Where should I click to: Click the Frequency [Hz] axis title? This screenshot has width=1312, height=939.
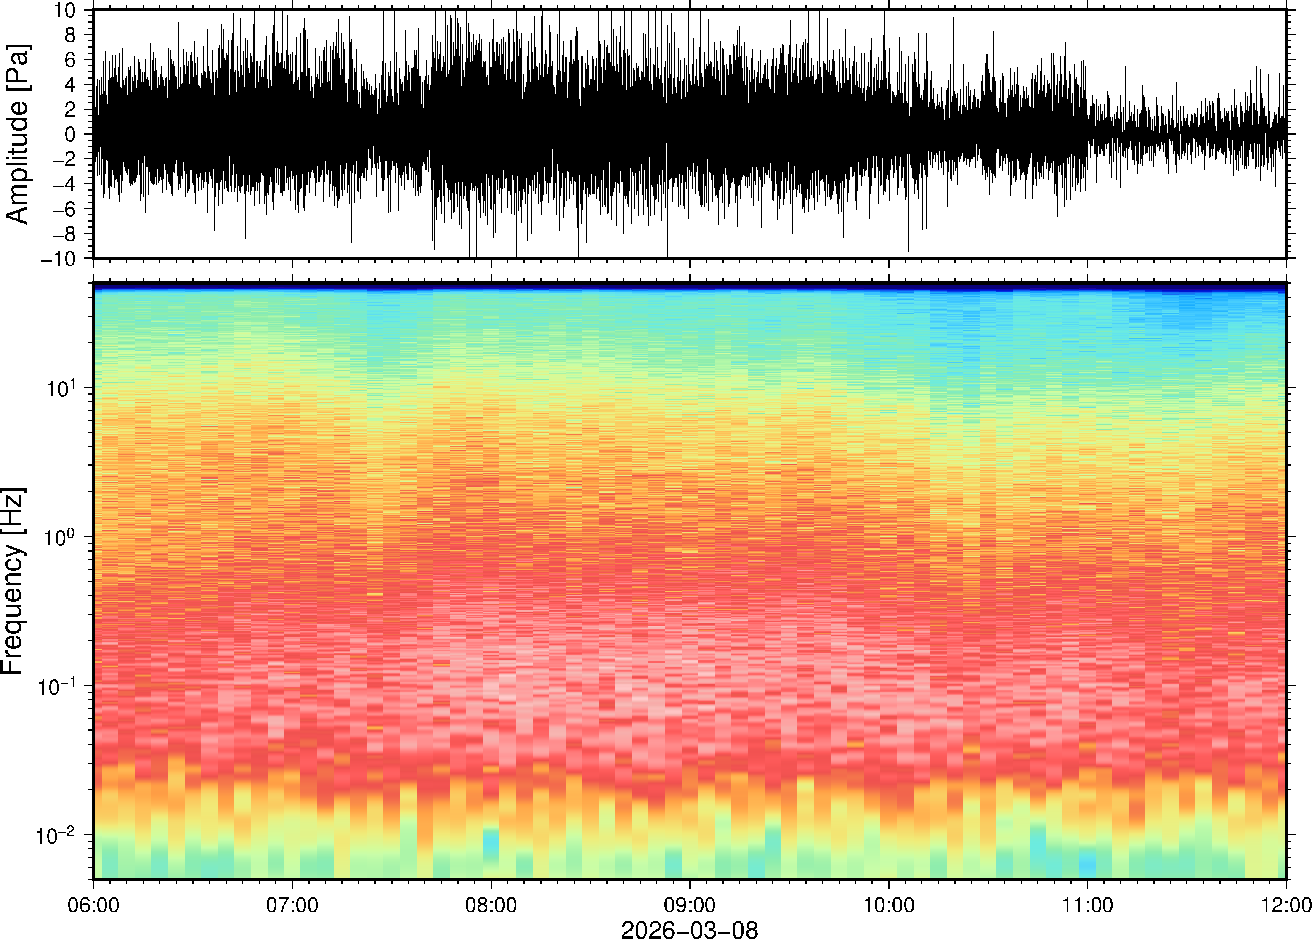coord(13,581)
